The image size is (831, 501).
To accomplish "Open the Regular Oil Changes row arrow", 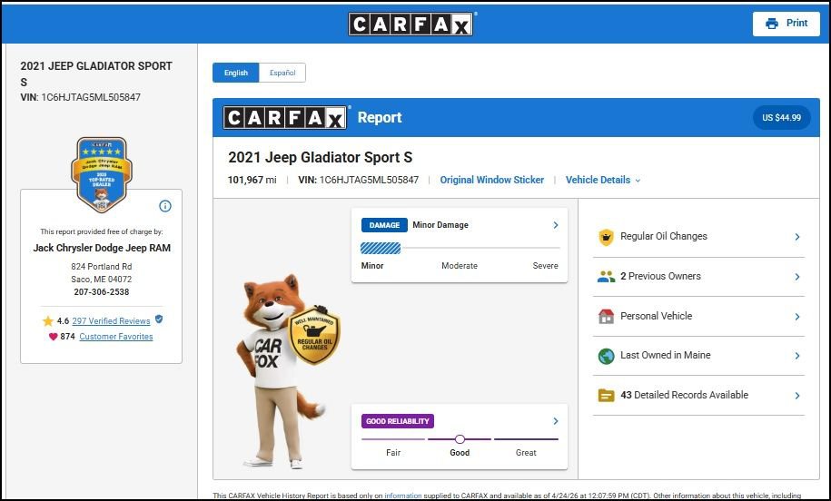I will pos(797,237).
